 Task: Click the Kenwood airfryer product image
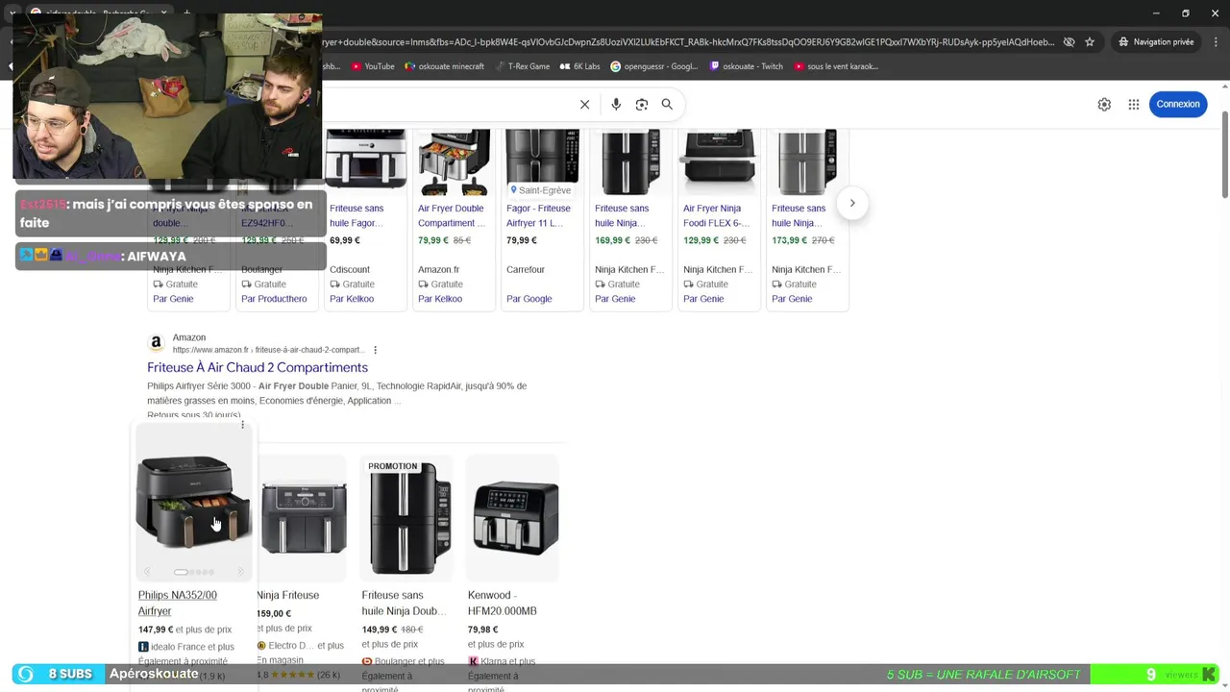coord(514,517)
